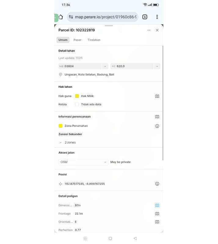This screenshot has width=218, height=244.
Task: Toggle the highlighted map icon for Dimensi
Action: pyautogui.click(x=157, y=206)
